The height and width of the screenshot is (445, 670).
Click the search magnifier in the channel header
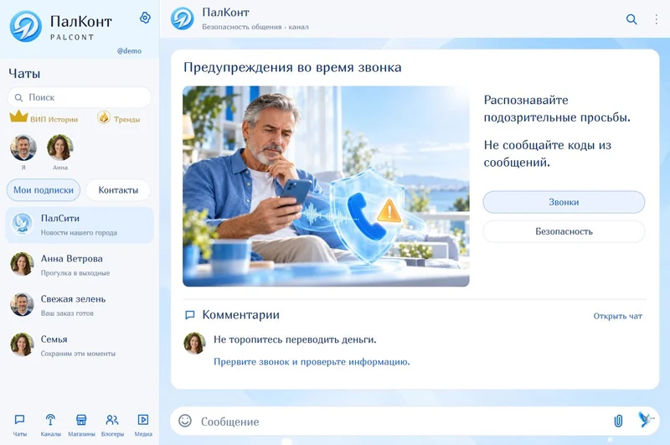coord(631,19)
